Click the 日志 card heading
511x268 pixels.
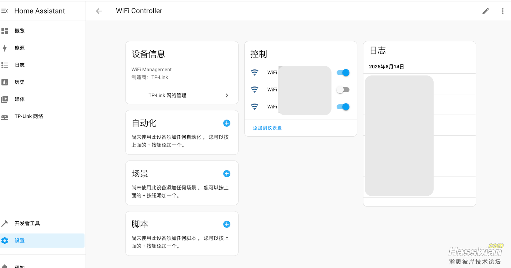(x=378, y=51)
